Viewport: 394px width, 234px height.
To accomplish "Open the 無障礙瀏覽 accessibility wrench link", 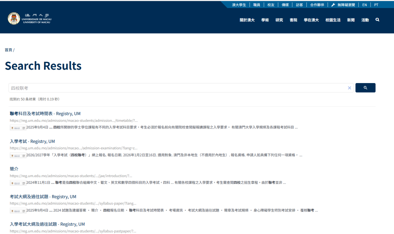I will (x=343, y=5).
